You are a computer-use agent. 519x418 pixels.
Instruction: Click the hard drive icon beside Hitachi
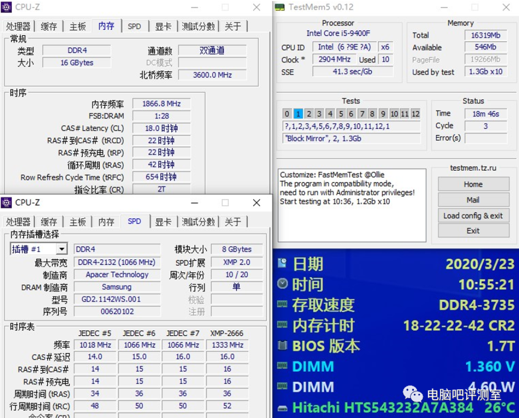point(283,409)
